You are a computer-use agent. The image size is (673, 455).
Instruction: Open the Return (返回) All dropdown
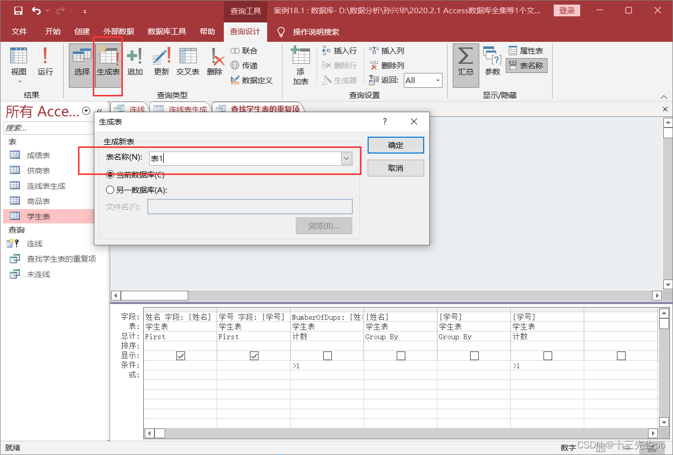pos(437,80)
